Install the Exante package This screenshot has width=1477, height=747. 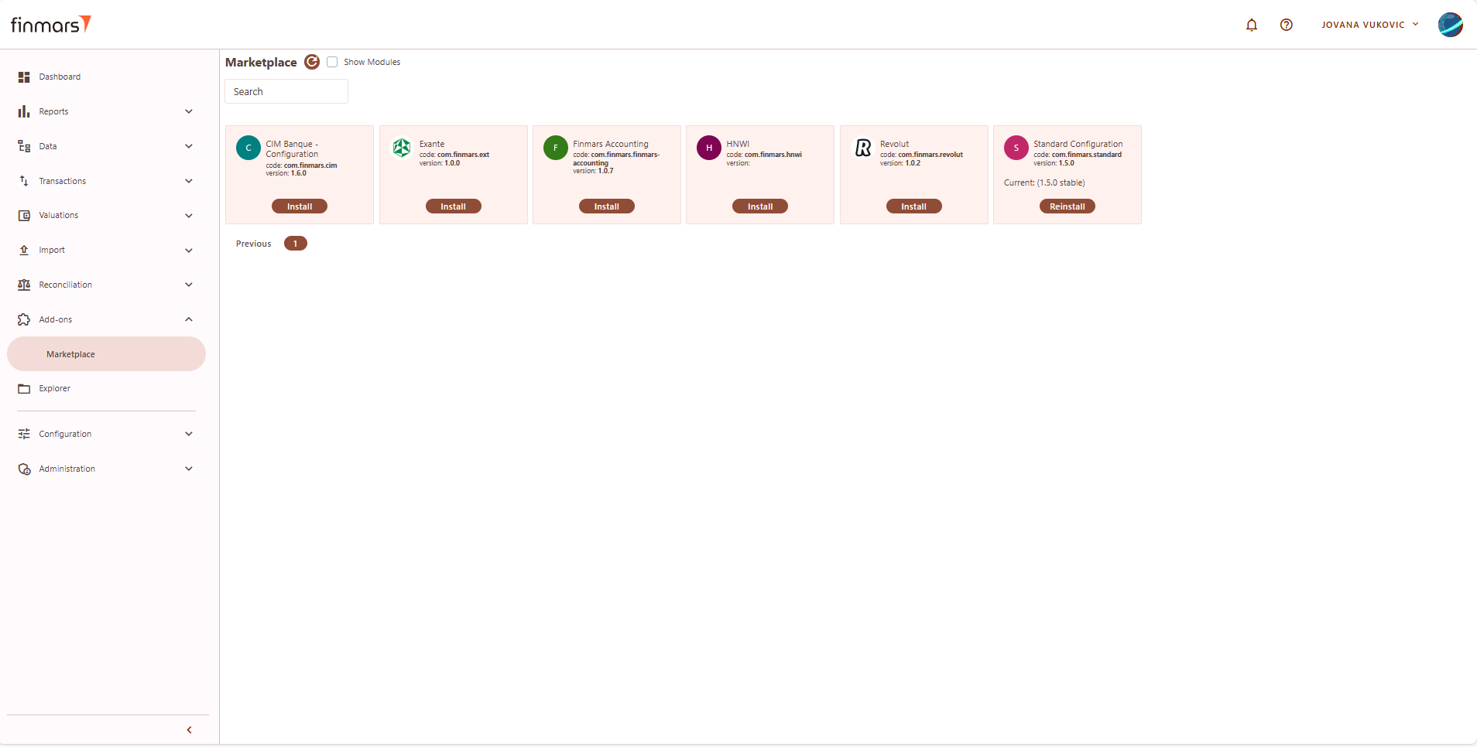point(453,206)
